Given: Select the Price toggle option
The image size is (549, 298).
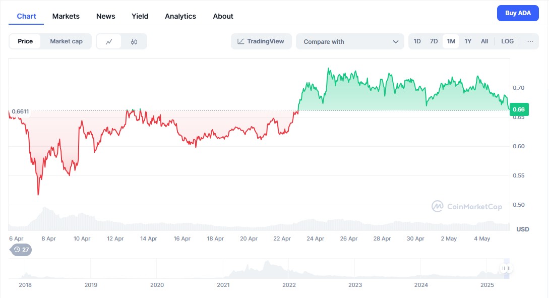Looking at the screenshot, I should (25, 41).
